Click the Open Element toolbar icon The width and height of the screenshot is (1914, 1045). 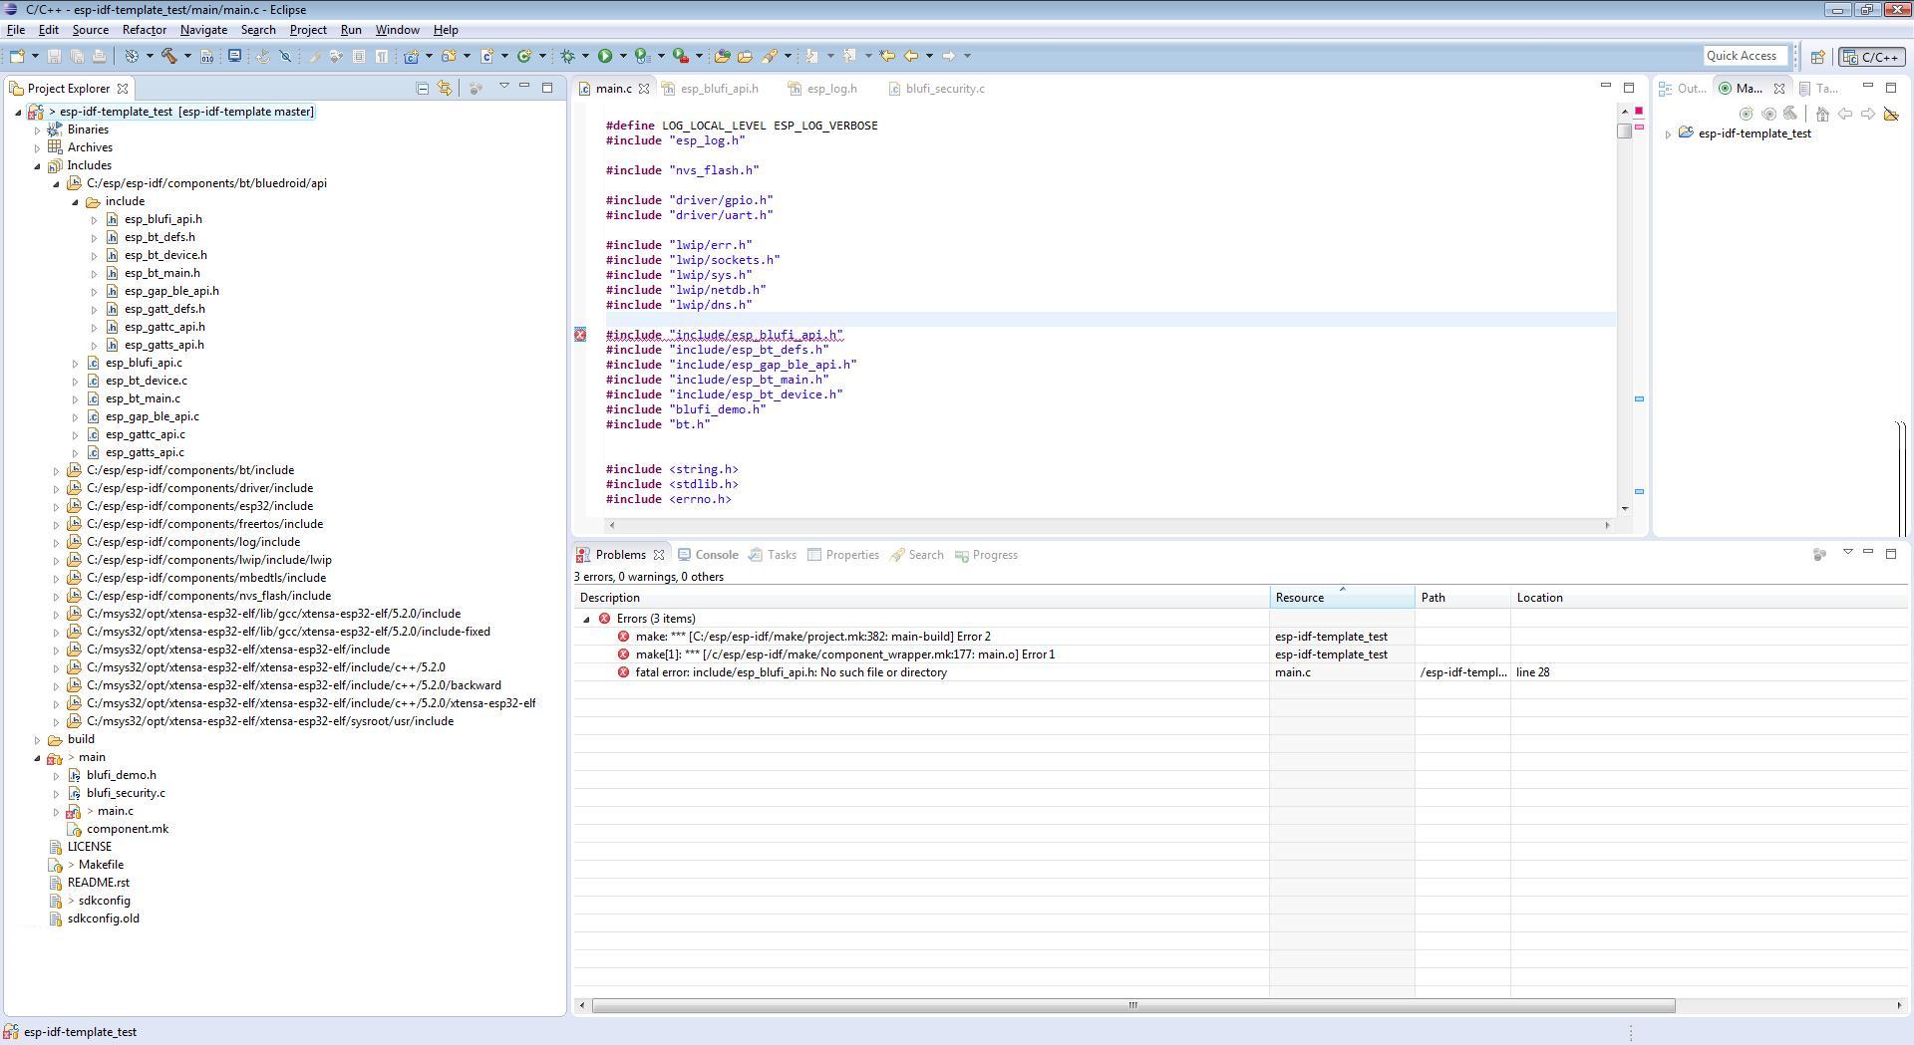722,56
